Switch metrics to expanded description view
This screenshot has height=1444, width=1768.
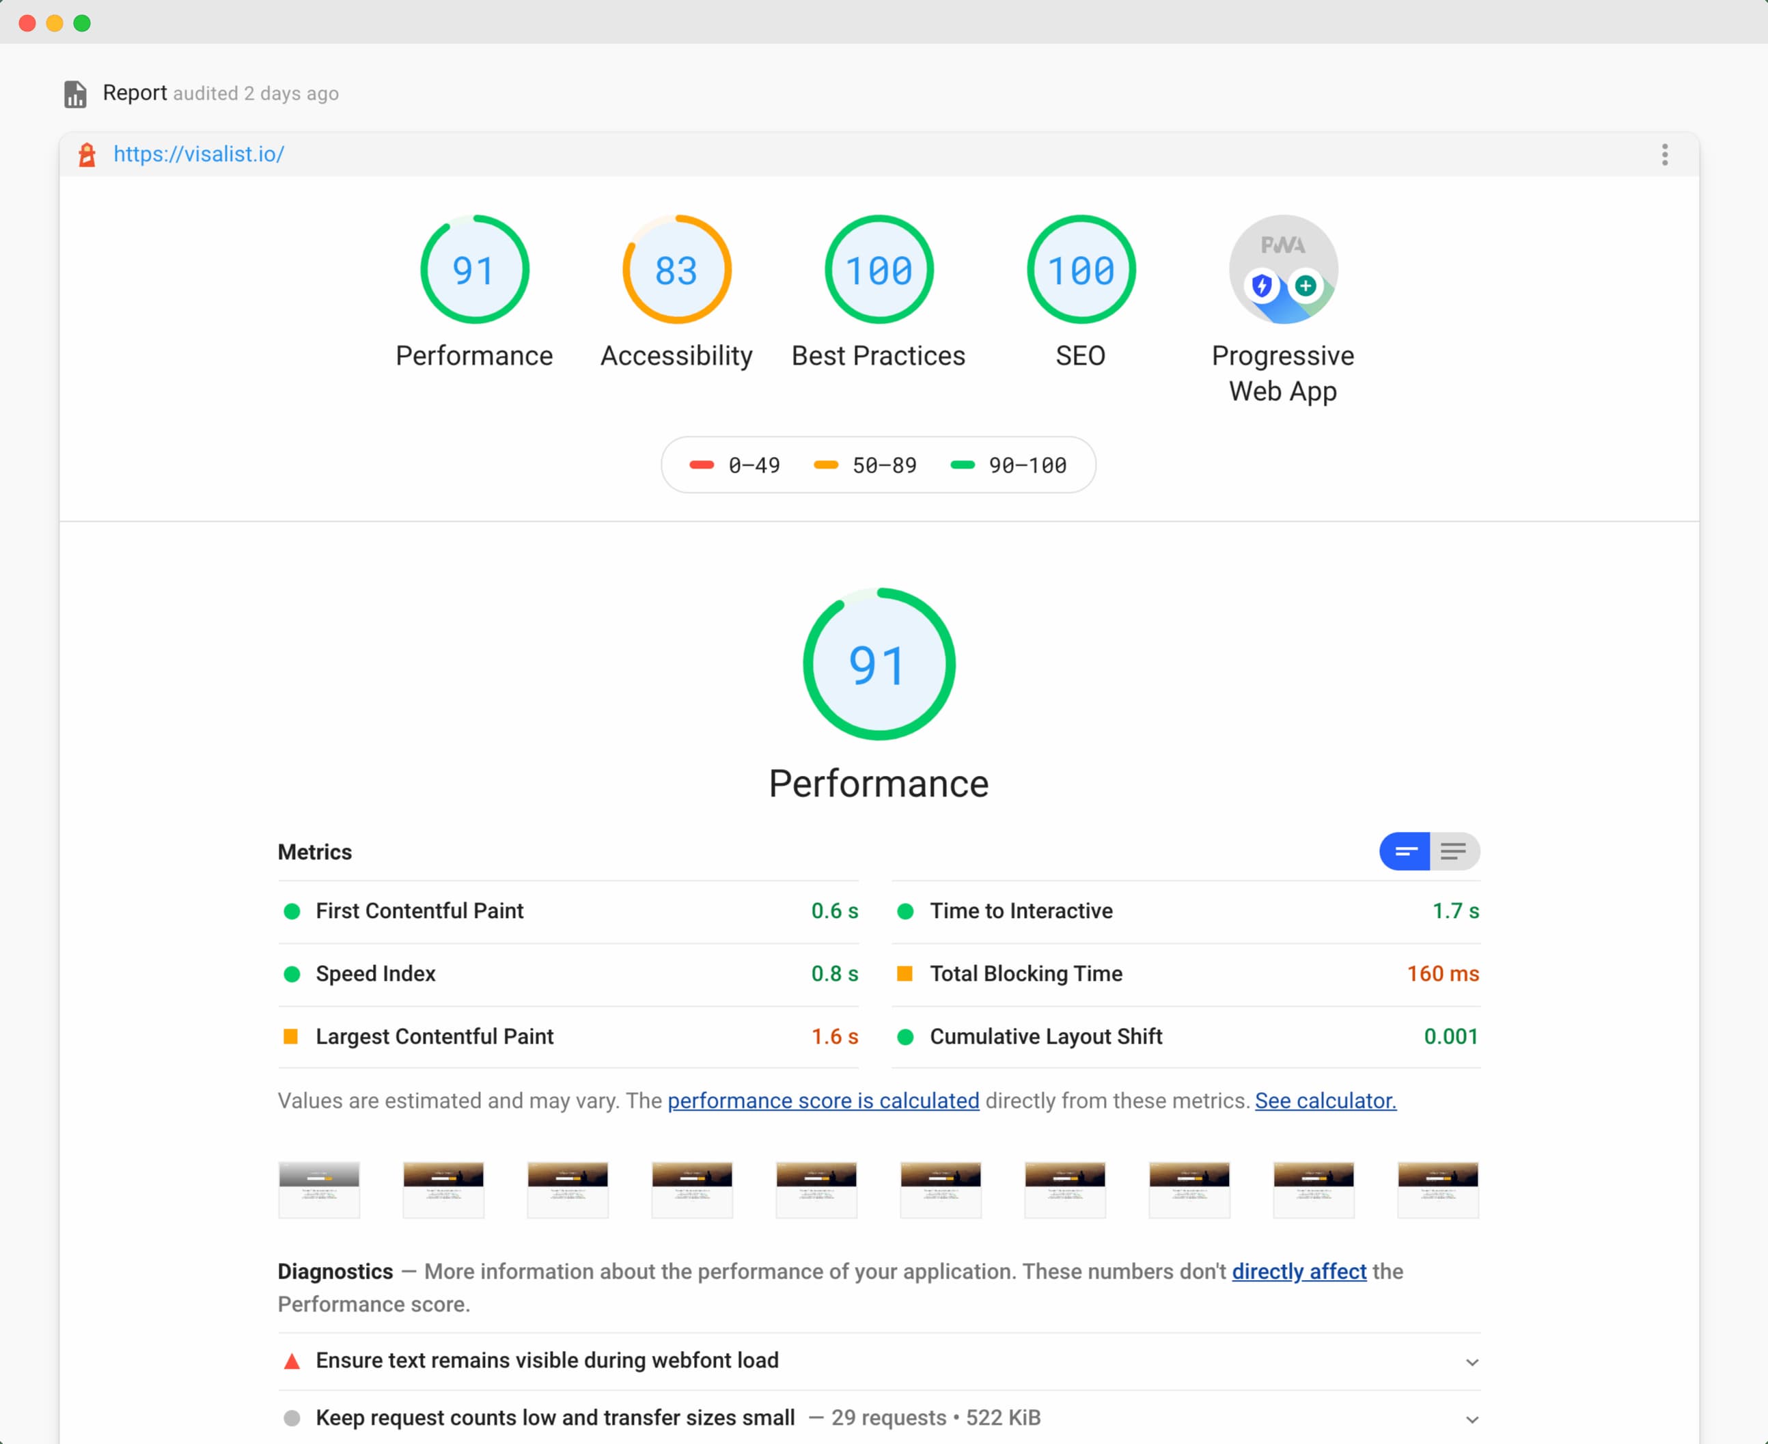(1454, 851)
